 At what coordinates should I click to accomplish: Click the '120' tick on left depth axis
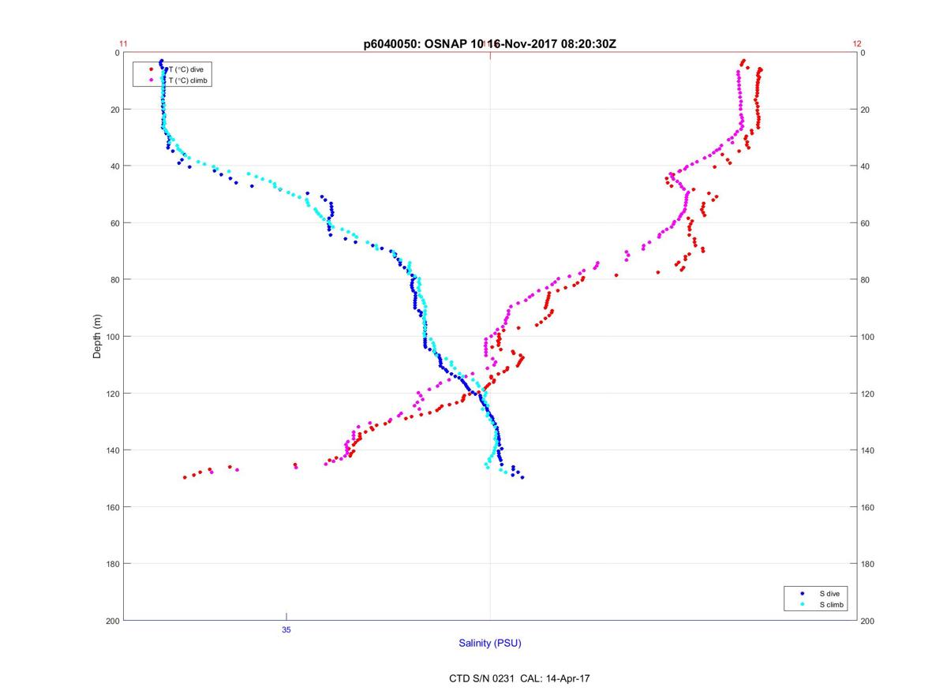[x=113, y=394]
